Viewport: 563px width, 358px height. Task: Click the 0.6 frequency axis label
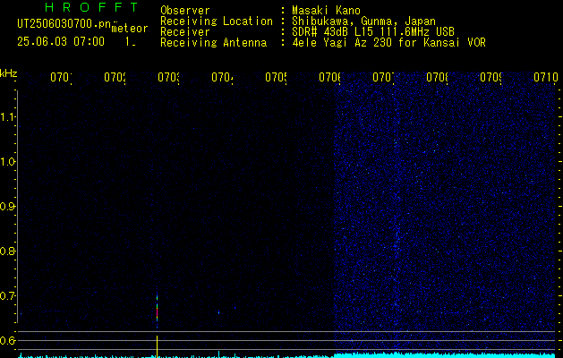click(x=7, y=340)
